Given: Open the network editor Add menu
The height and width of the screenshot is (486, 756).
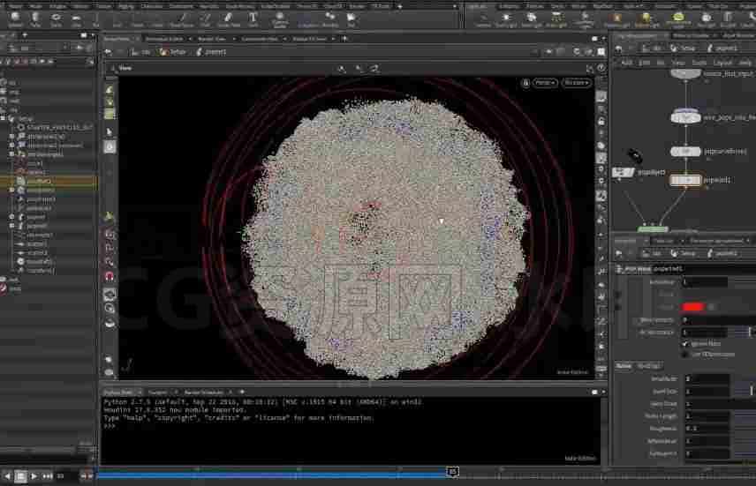Looking at the screenshot, I should coord(626,63).
